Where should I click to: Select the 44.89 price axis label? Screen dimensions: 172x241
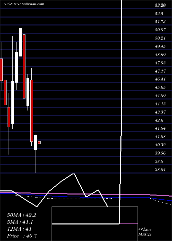(160, 96)
